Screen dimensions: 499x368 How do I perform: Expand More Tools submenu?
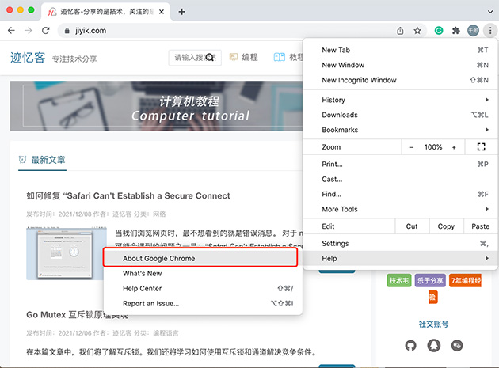(x=400, y=209)
